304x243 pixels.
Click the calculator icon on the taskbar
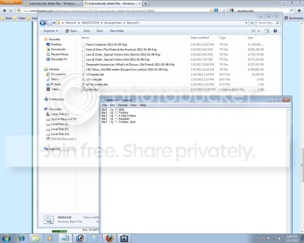coord(95,238)
